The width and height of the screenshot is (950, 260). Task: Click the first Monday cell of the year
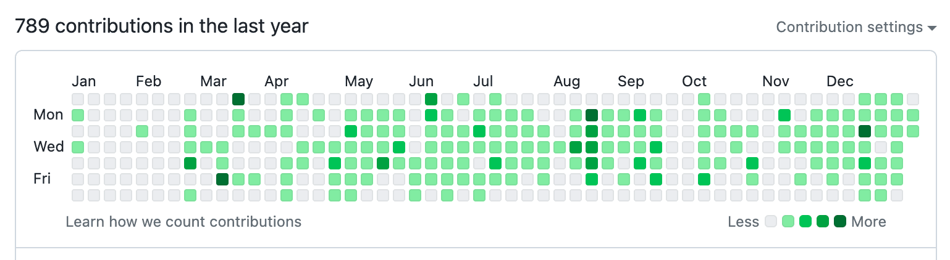[x=78, y=115]
